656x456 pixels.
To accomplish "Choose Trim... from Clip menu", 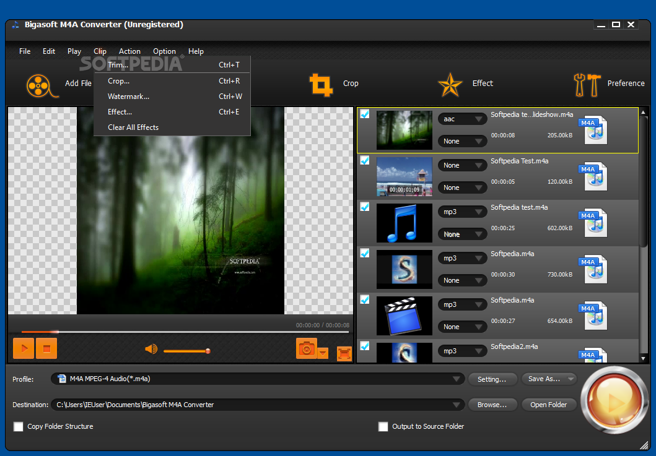I will click(x=172, y=65).
